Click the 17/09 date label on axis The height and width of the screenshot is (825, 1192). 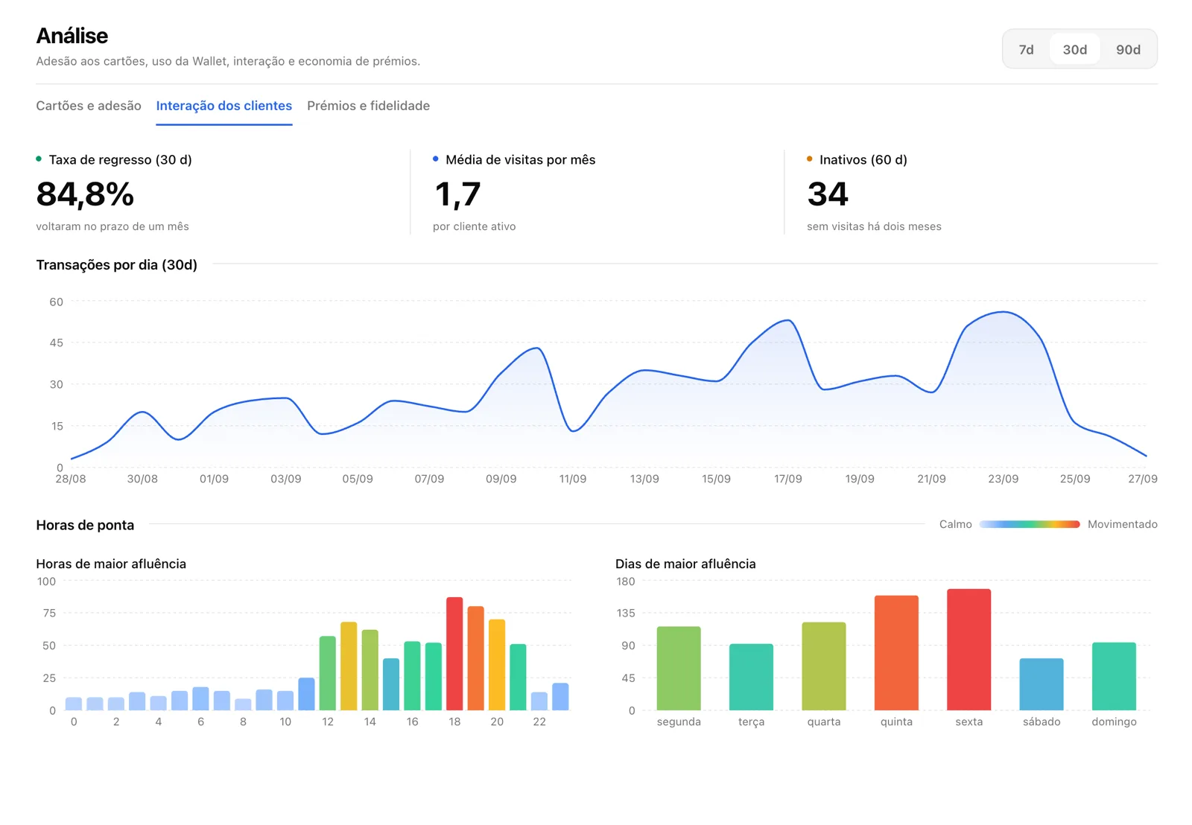(787, 479)
